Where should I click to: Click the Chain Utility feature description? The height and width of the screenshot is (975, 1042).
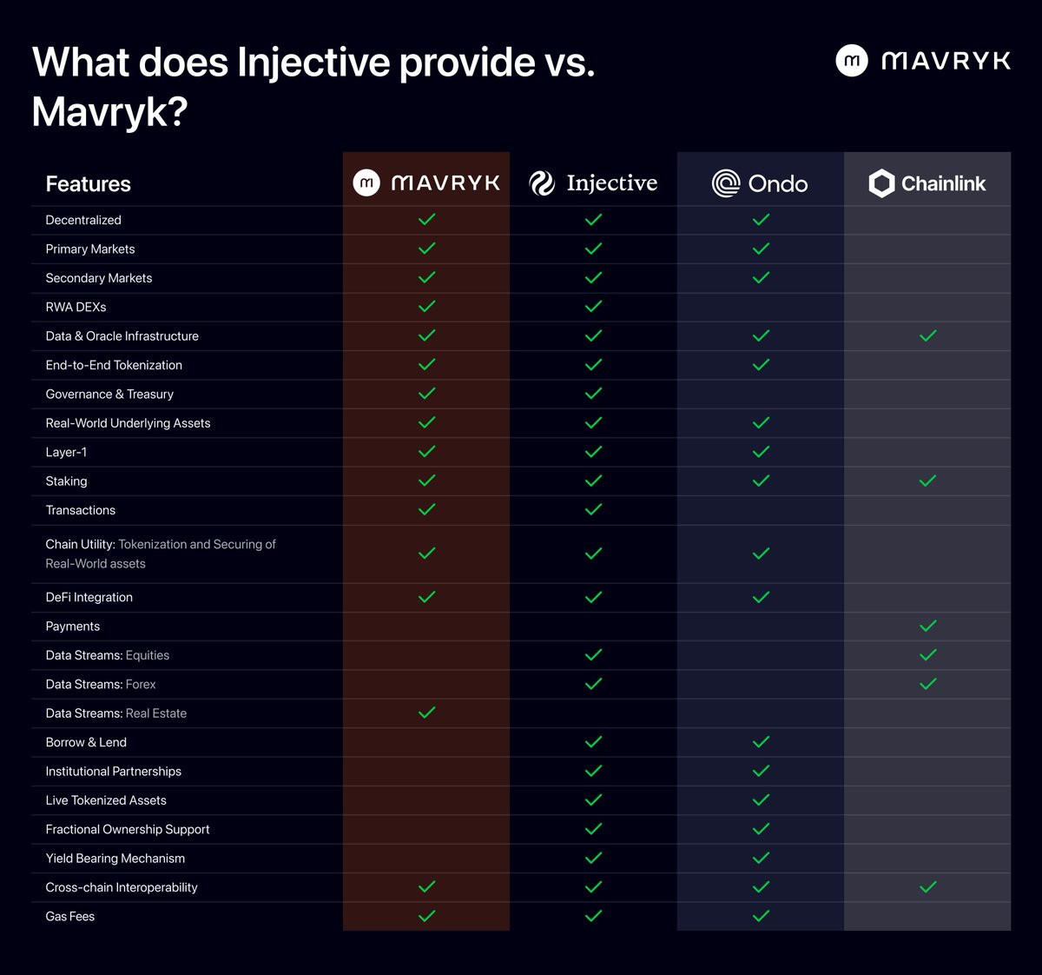[161, 554]
